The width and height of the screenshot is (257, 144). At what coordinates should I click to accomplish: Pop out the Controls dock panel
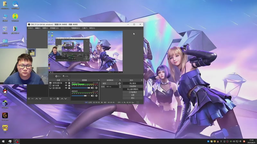pyautogui.click(x=142, y=80)
